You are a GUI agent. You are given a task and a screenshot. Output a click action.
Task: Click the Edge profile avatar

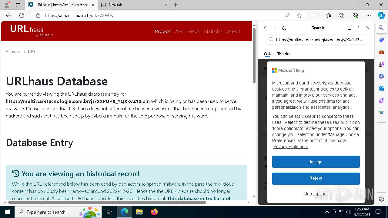[x=7, y=5]
